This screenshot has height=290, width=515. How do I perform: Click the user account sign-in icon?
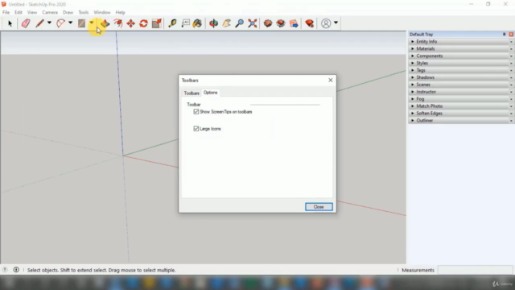[326, 23]
